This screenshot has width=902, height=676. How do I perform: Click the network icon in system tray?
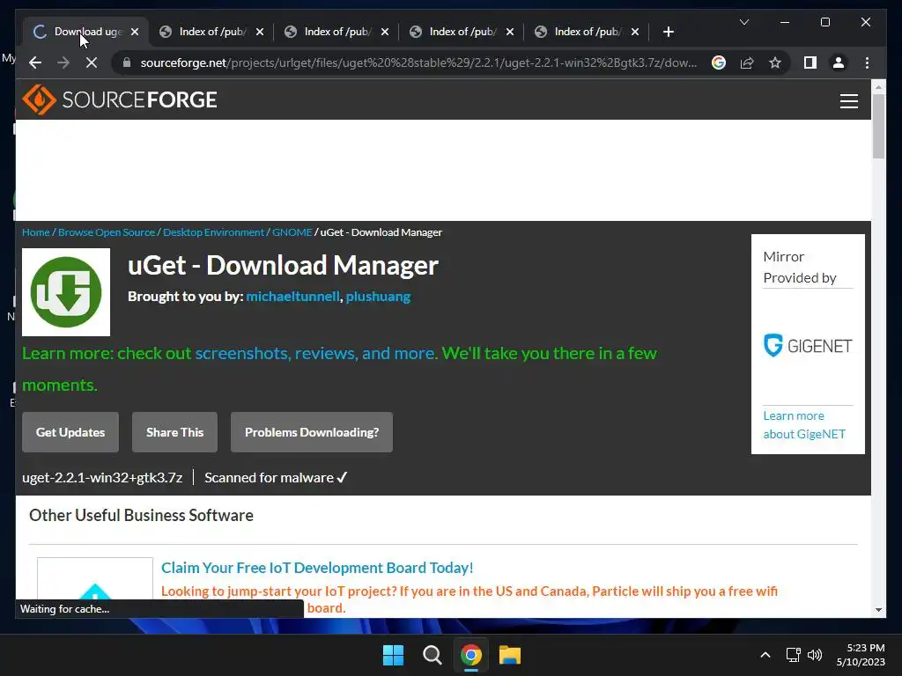click(794, 655)
